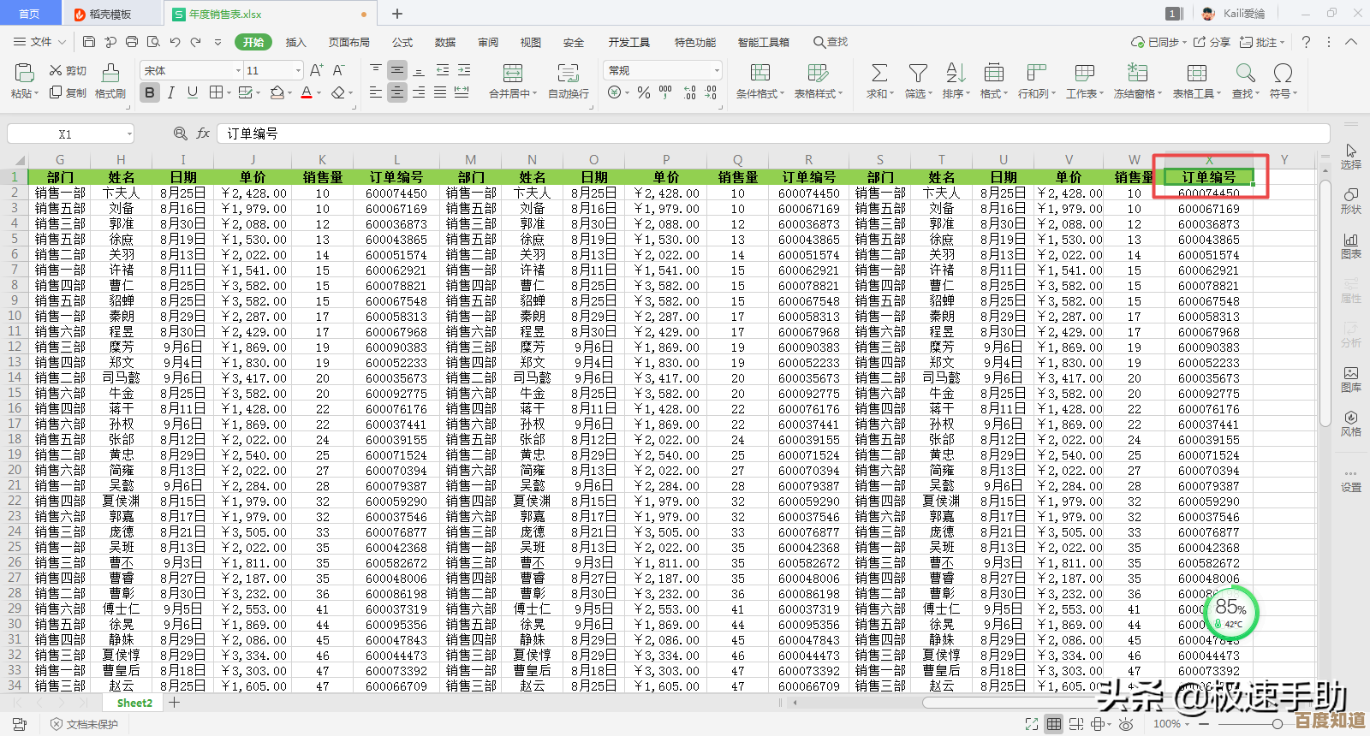Viewport: 1370px width, 736px height.
Task: Click the red font color swatch
Action: tap(307, 92)
